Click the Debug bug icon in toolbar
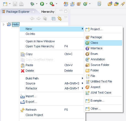126x121 pixels. pos(32,4)
